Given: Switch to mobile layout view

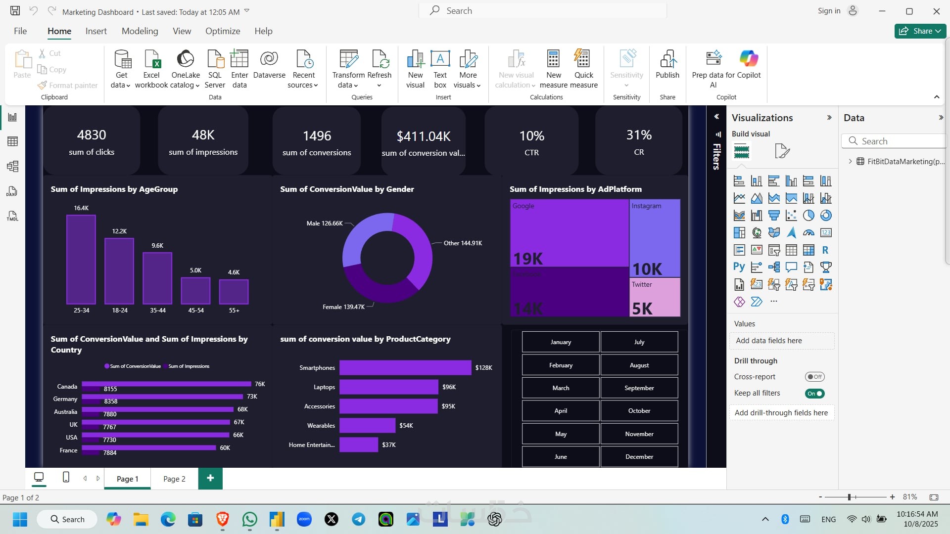Looking at the screenshot, I should click(66, 477).
